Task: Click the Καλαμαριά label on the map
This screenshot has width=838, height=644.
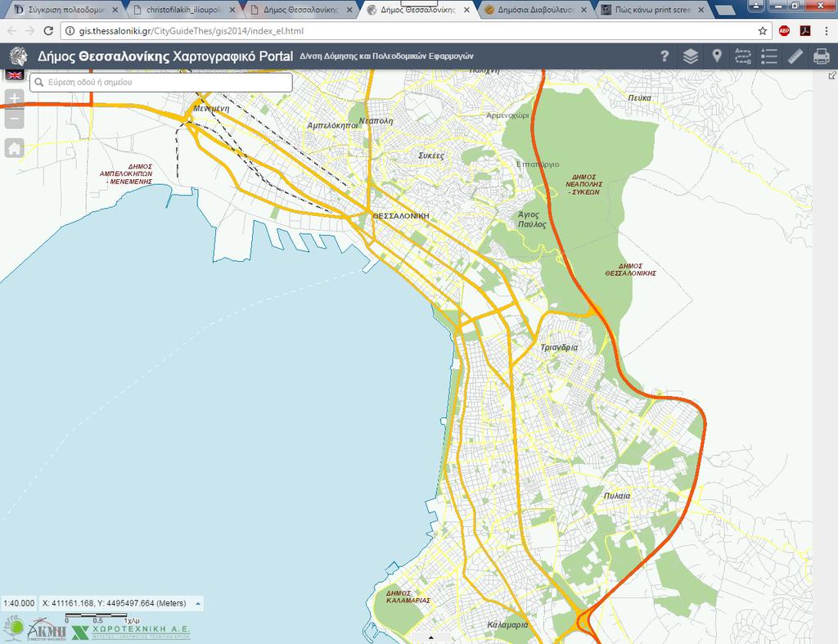Action: [507, 624]
